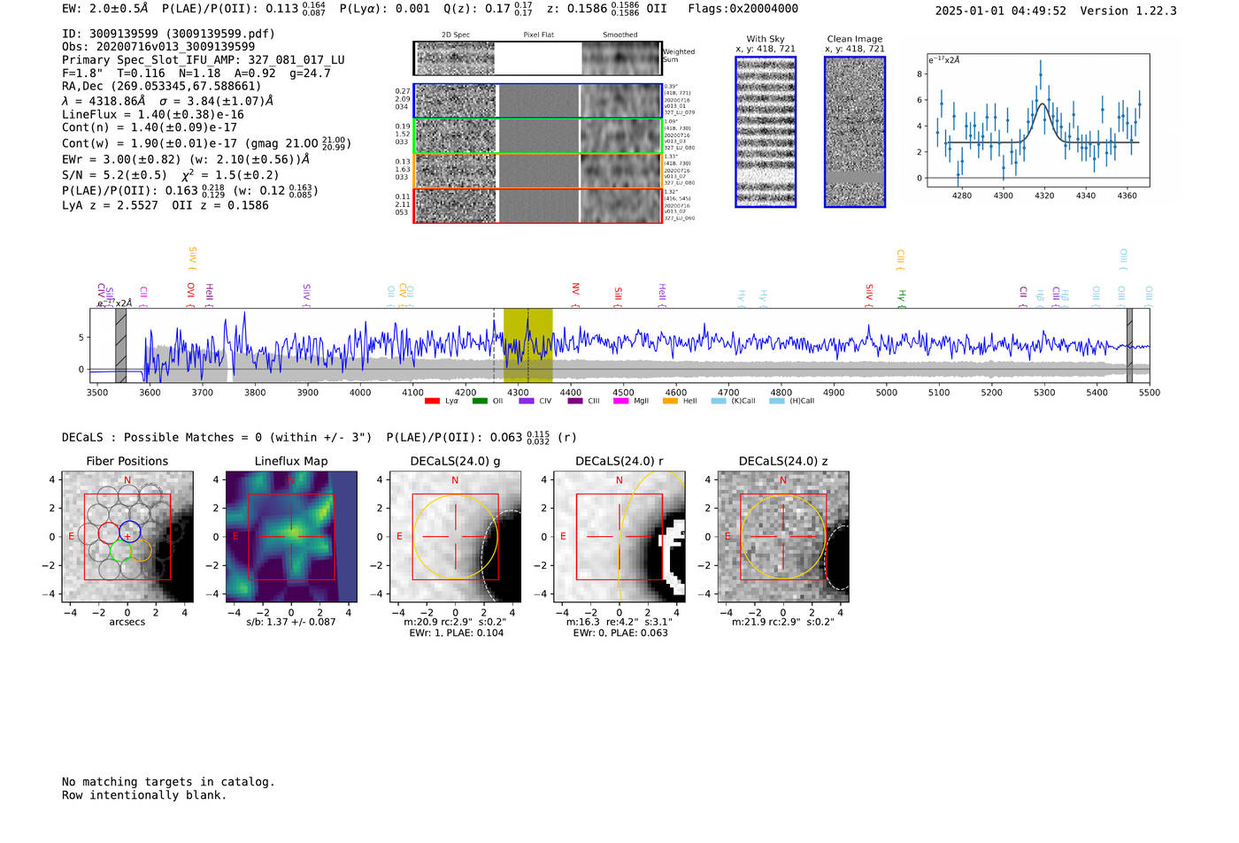This screenshot has height=843, width=1239.
Task: Click the 'Primary Spec_Slot_IFU_AMP: 327_081_017_LU' line
Action: [204, 60]
